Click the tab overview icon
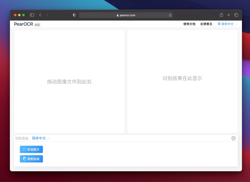 click(236, 15)
